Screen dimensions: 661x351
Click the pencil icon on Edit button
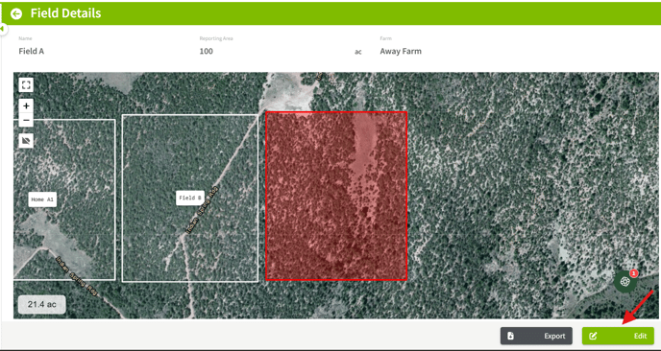coord(593,336)
